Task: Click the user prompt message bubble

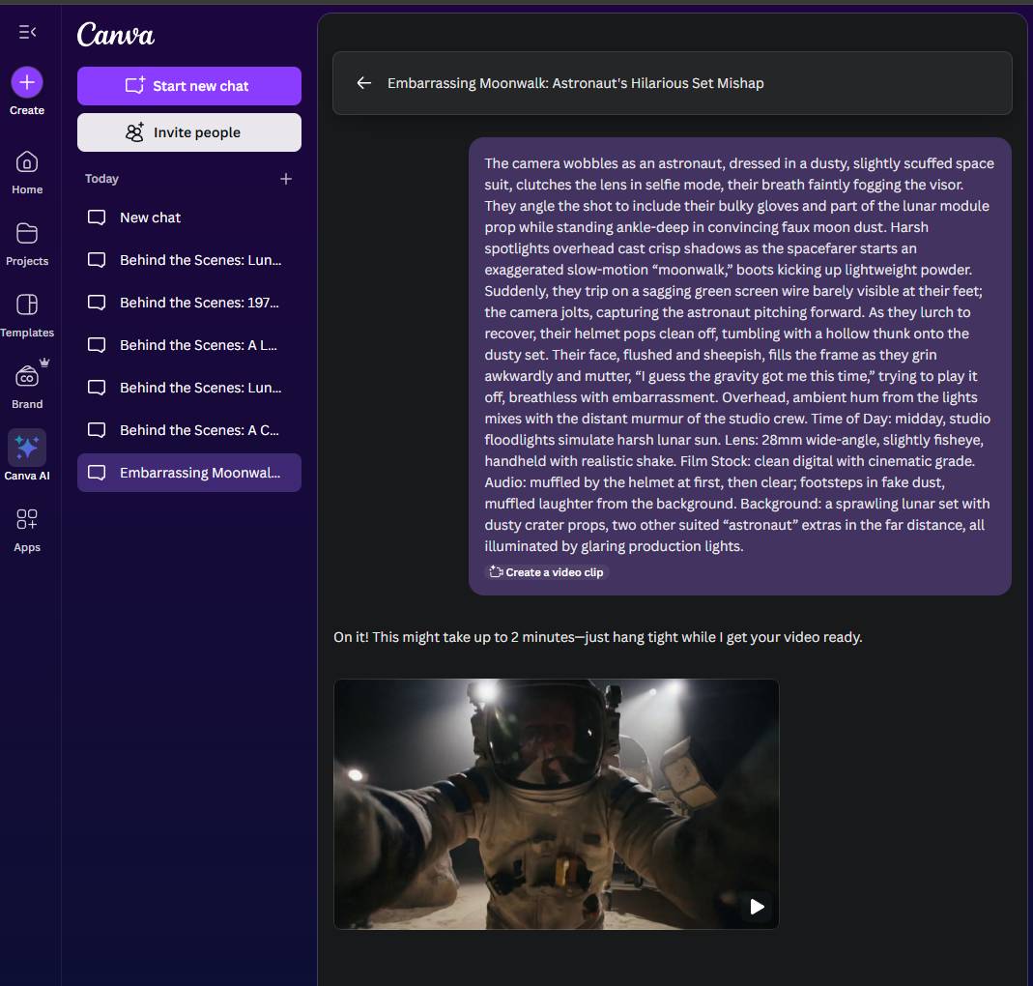Action: coord(740,366)
